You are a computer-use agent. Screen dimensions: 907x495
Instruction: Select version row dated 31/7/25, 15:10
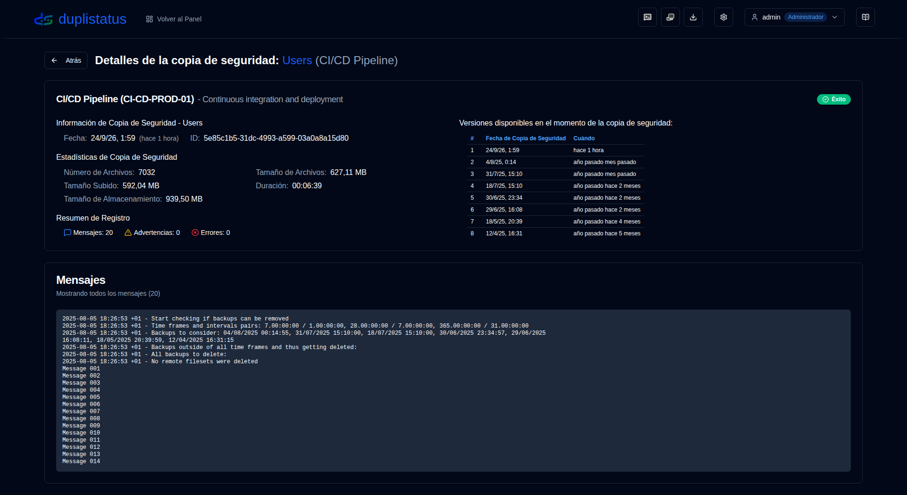coord(555,174)
